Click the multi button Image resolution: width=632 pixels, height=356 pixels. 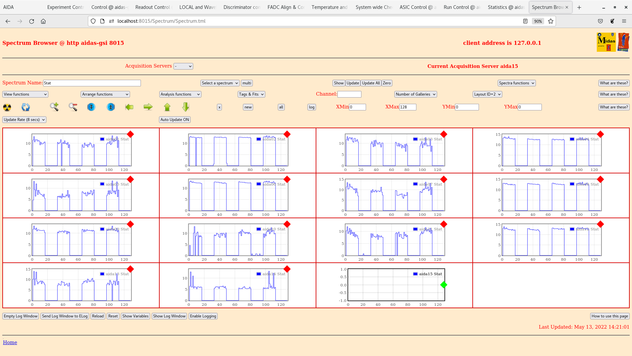pos(247,83)
